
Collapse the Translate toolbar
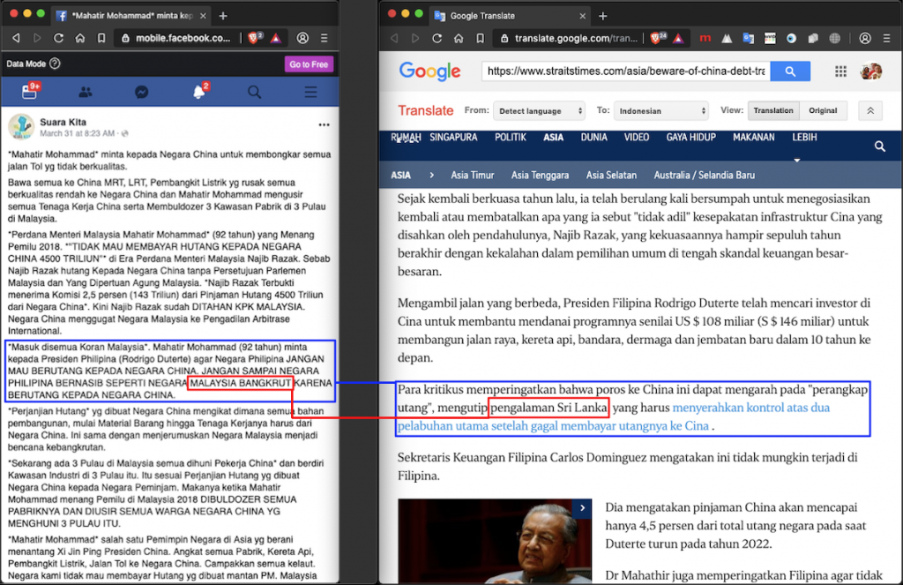click(x=870, y=110)
